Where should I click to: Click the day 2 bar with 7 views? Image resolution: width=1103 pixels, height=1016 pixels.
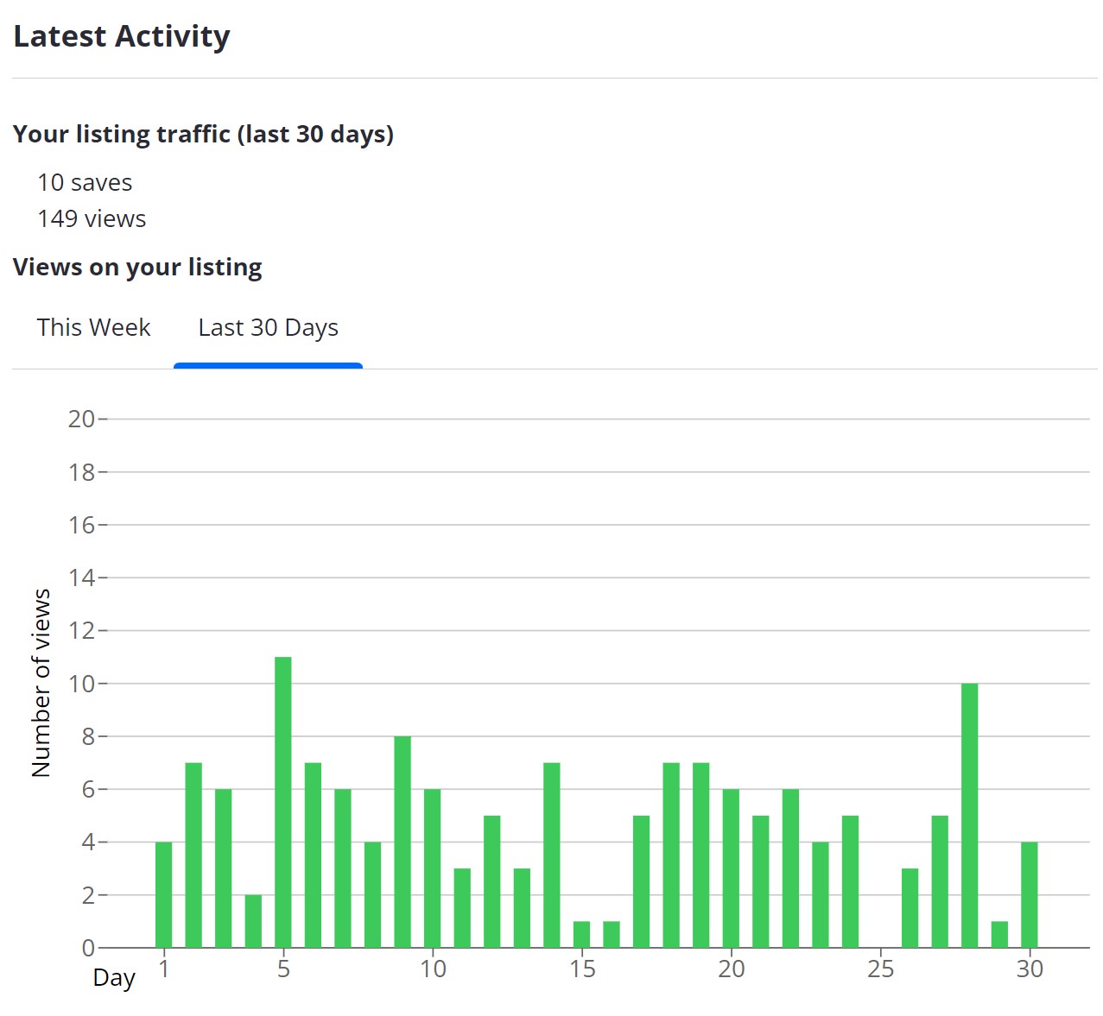point(193,855)
